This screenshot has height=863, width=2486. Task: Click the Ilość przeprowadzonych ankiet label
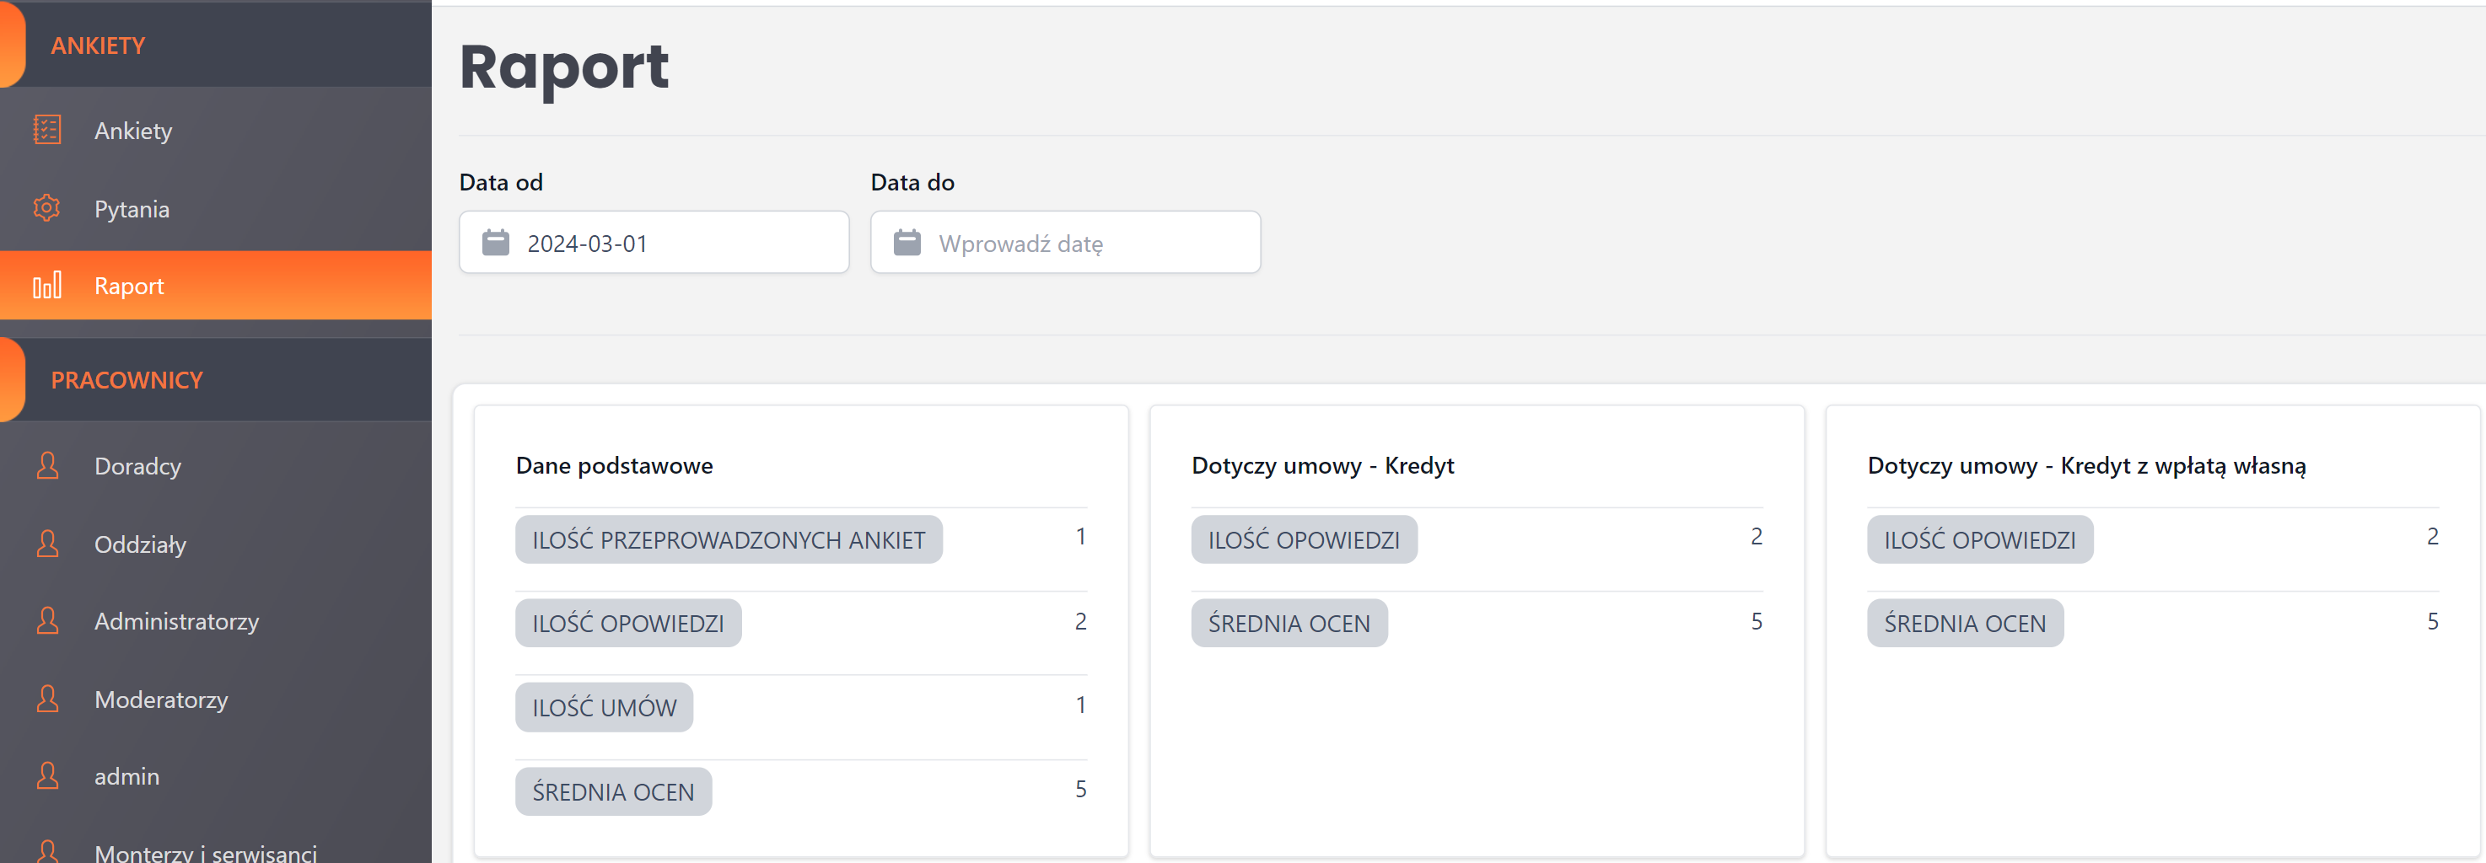pos(729,540)
